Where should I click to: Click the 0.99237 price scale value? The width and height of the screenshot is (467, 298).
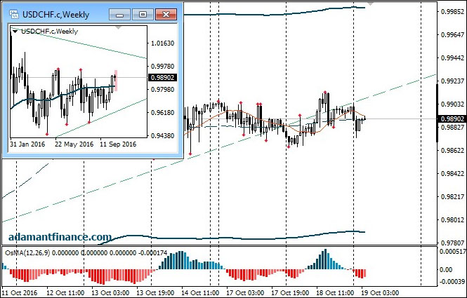tap(452, 81)
